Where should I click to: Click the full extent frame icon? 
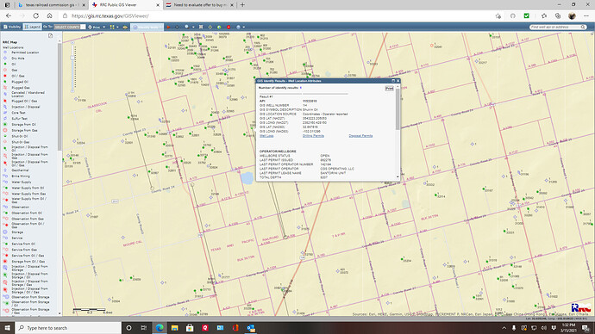click(201, 27)
